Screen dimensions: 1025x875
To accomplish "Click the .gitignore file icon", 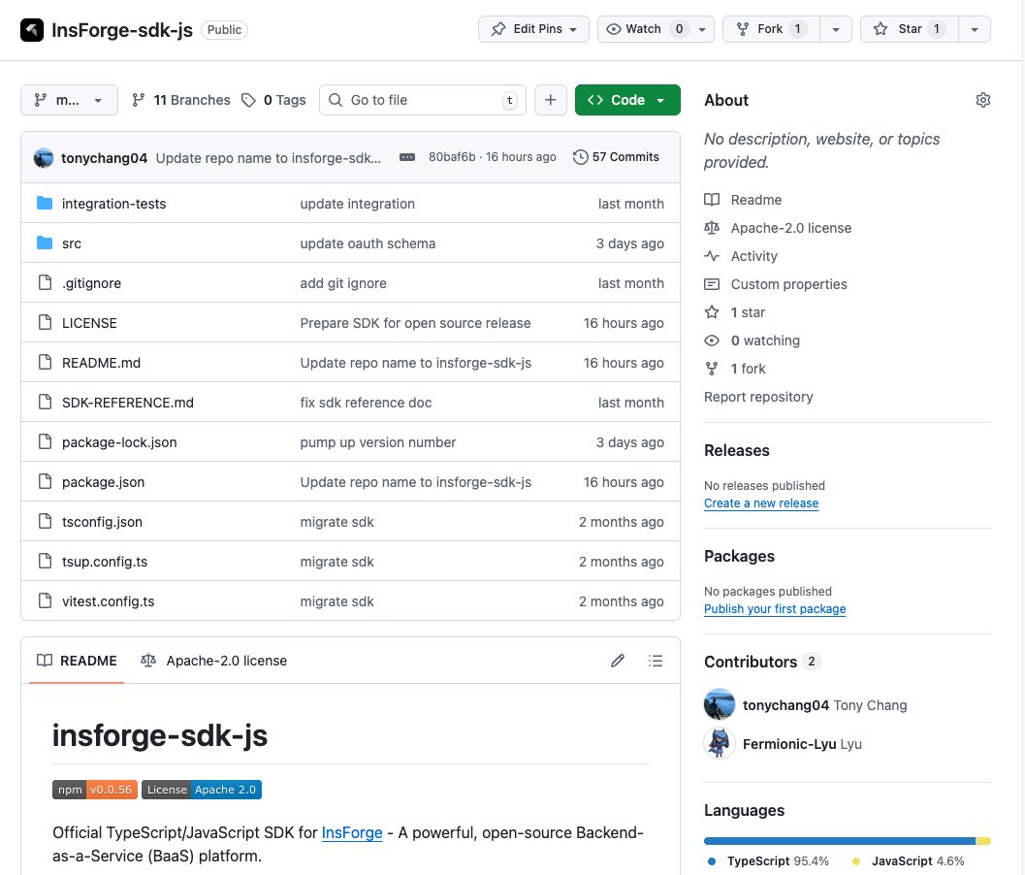I will coord(45,282).
